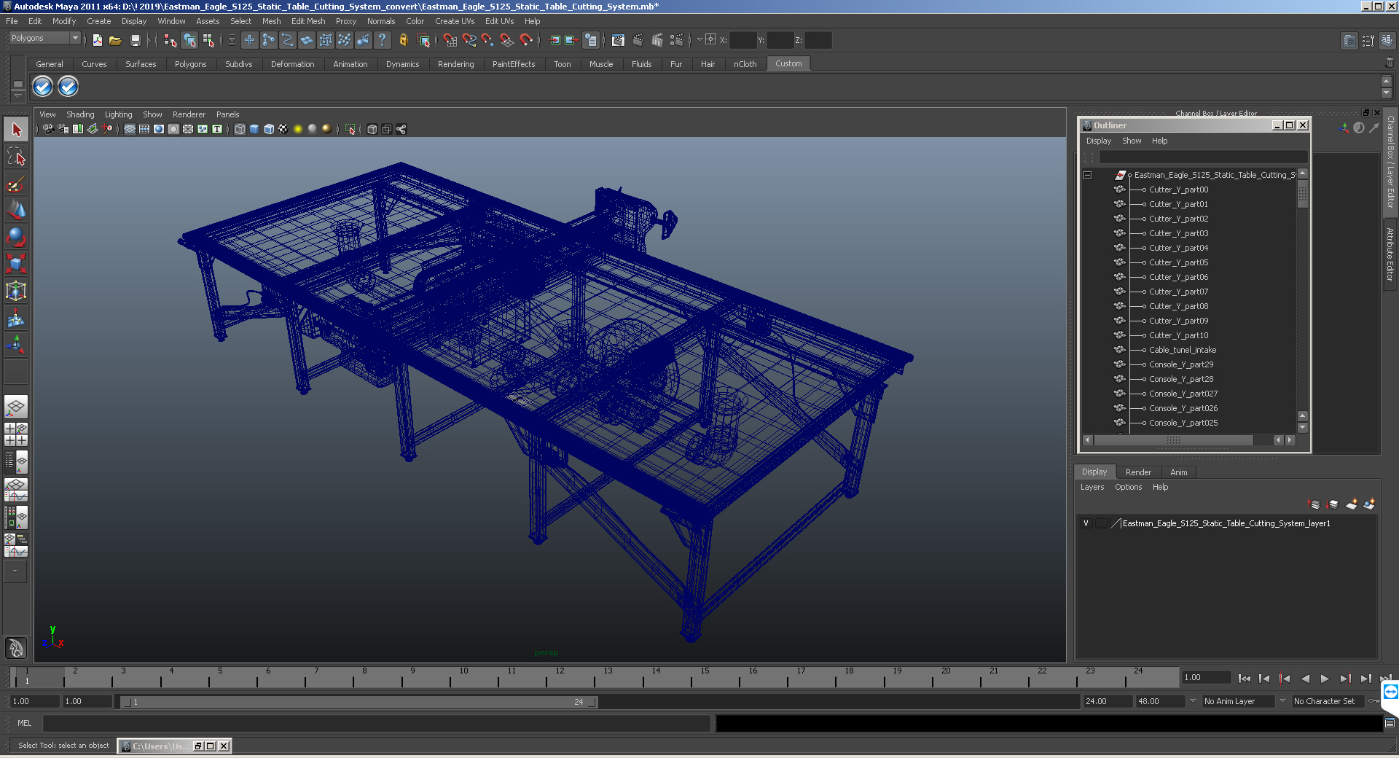The height and width of the screenshot is (758, 1399).
Task: Click the lock selection icon
Action: point(403,40)
